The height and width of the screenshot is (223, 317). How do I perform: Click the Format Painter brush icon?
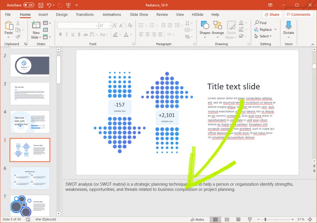(18, 36)
